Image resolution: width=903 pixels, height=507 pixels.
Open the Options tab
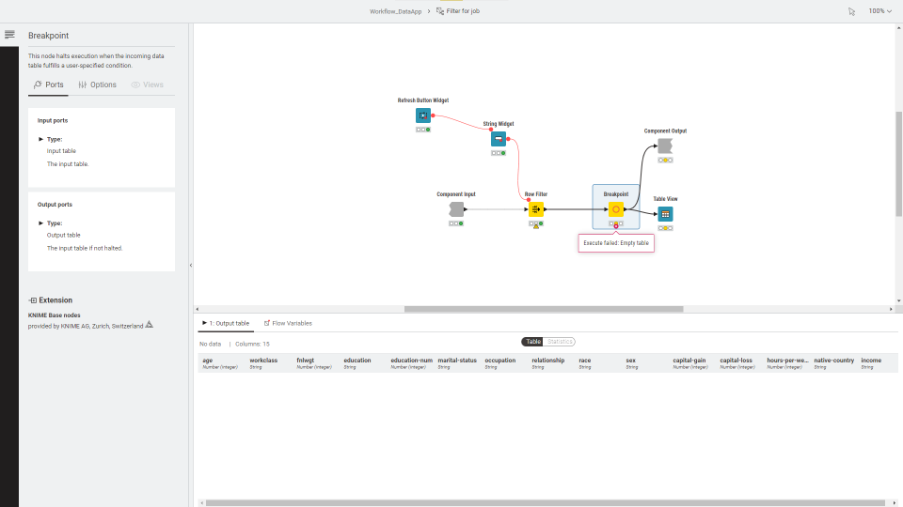[x=98, y=84]
